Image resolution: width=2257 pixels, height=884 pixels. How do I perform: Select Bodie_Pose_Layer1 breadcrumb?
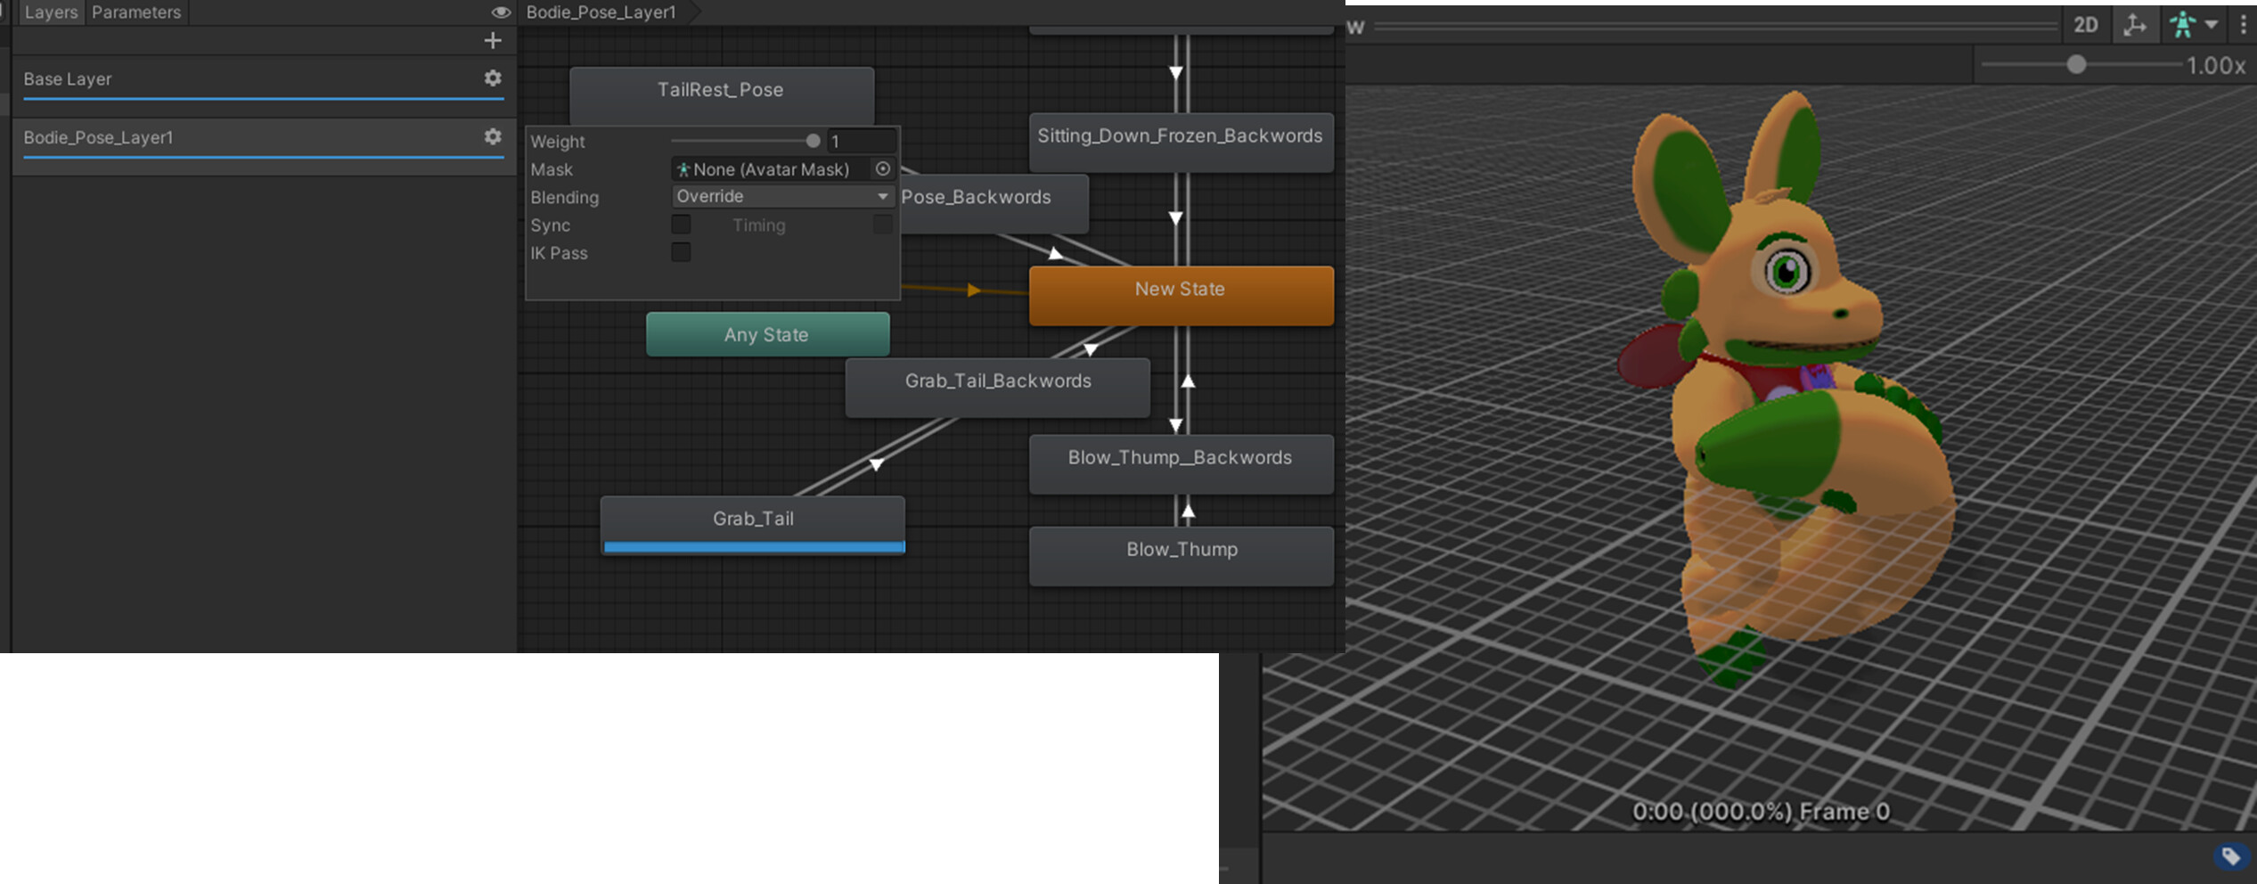(601, 12)
